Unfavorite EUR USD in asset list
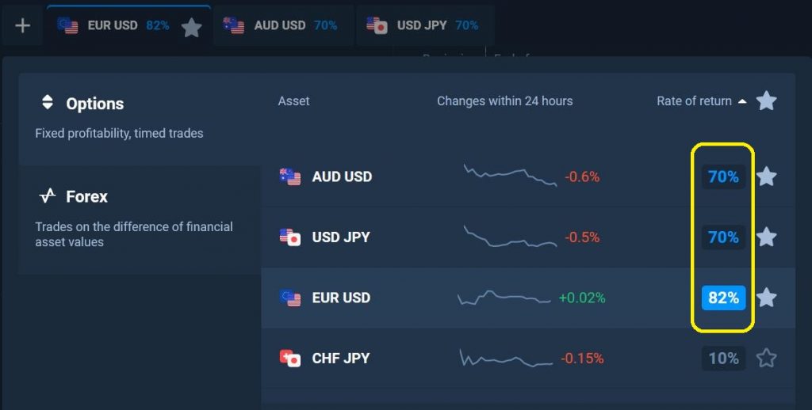This screenshot has width=812, height=410. (766, 298)
